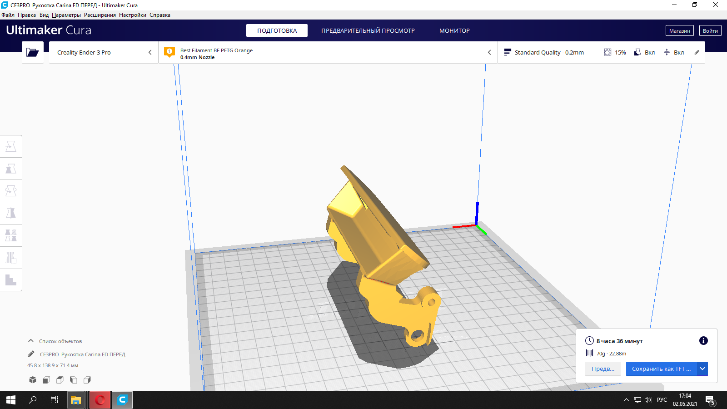Viewport: 727px width, 409px height.
Task: Switch to the МОНИТОР tab
Action: pos(454,30)
